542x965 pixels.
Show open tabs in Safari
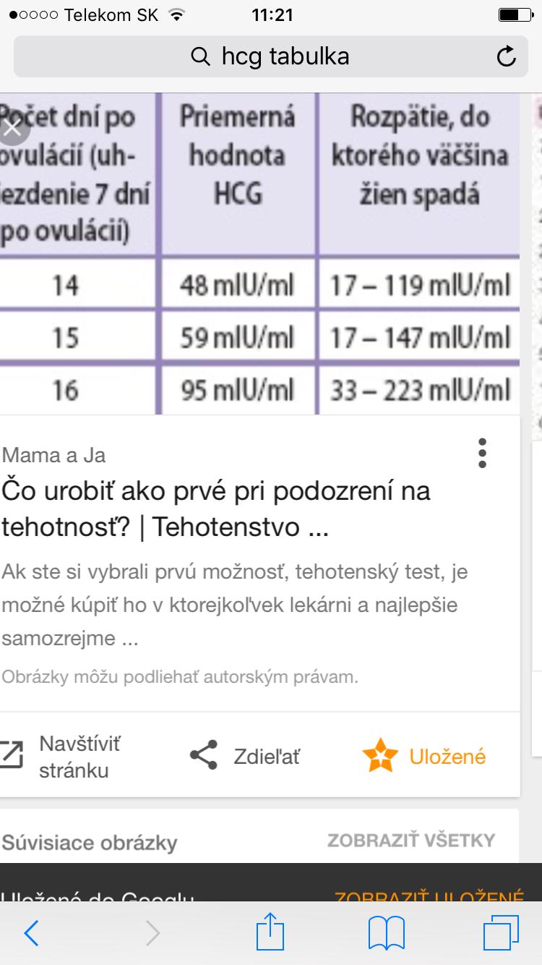click(x=501, y=933)
